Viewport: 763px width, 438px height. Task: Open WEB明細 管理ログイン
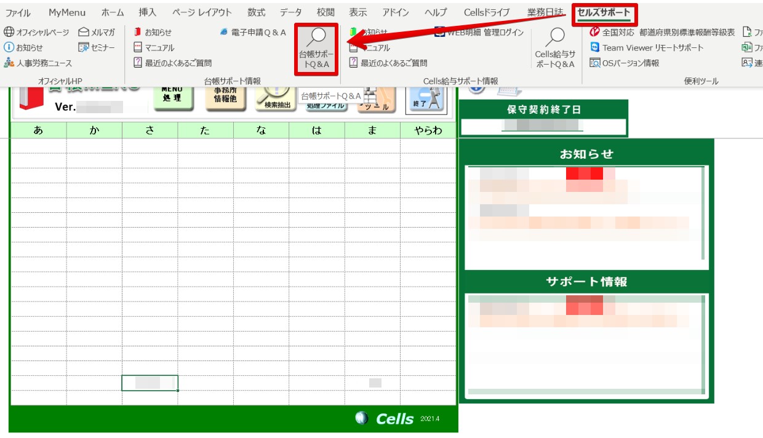click(x=479, y=32)
